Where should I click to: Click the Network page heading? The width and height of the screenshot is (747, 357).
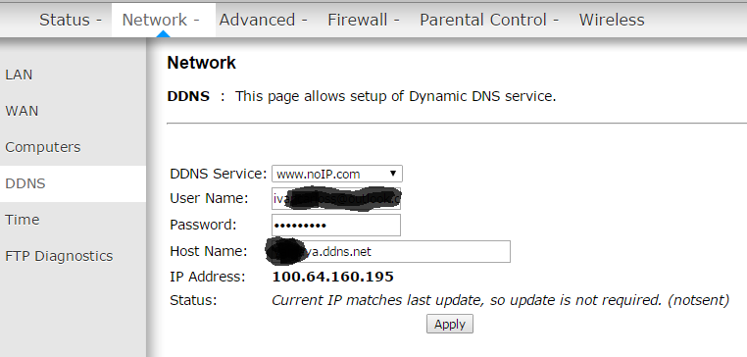pyautogui.click(x=202, y=63)
